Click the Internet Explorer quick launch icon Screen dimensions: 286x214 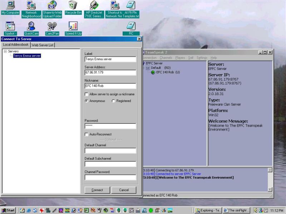point(29,210)
